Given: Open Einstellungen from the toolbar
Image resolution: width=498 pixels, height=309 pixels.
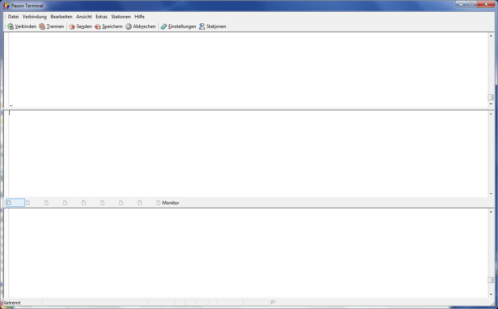Looking at the screenshot, I should [x=179, y=26].
